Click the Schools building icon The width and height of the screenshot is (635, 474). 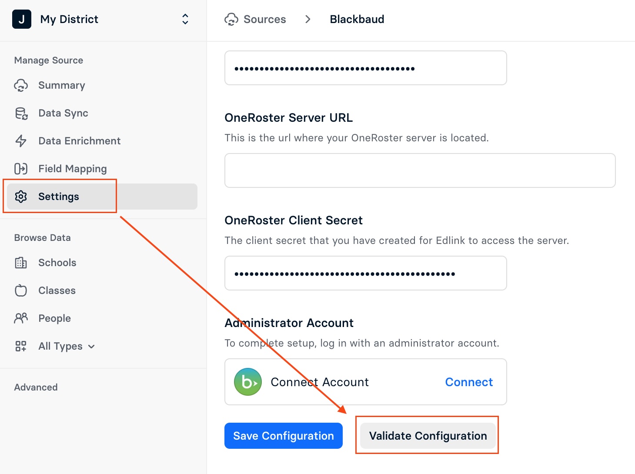[x=21, y=263]
